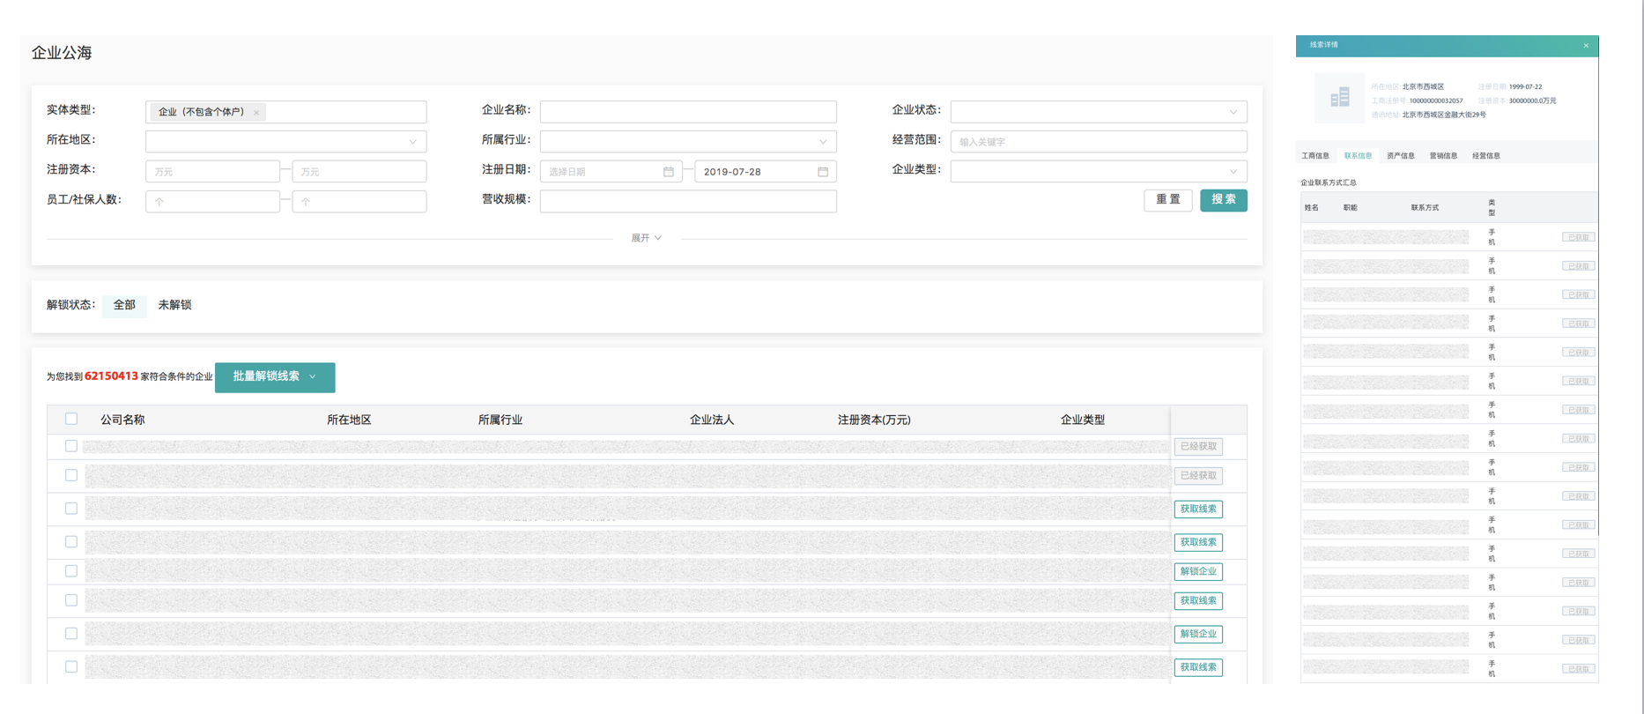
Task: Click the 企业联系方式汇总 heading
Action: pyautogui.click(x=1329, y=182)
